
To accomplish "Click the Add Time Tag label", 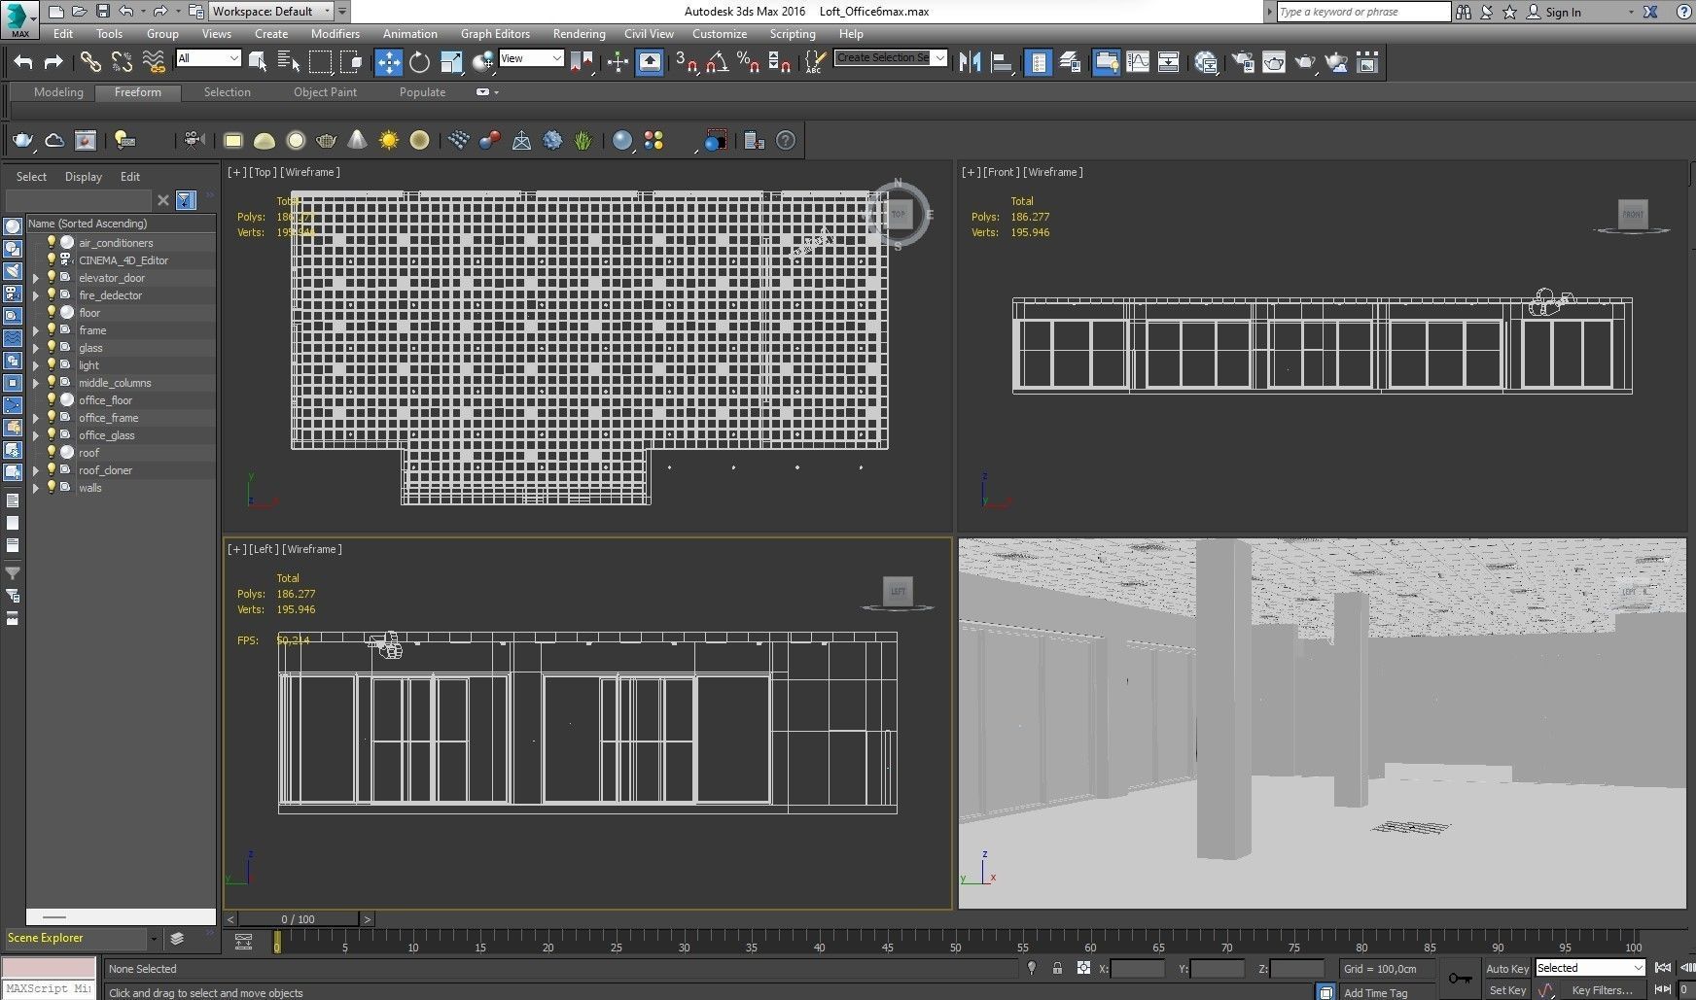I will [1375, 992].
